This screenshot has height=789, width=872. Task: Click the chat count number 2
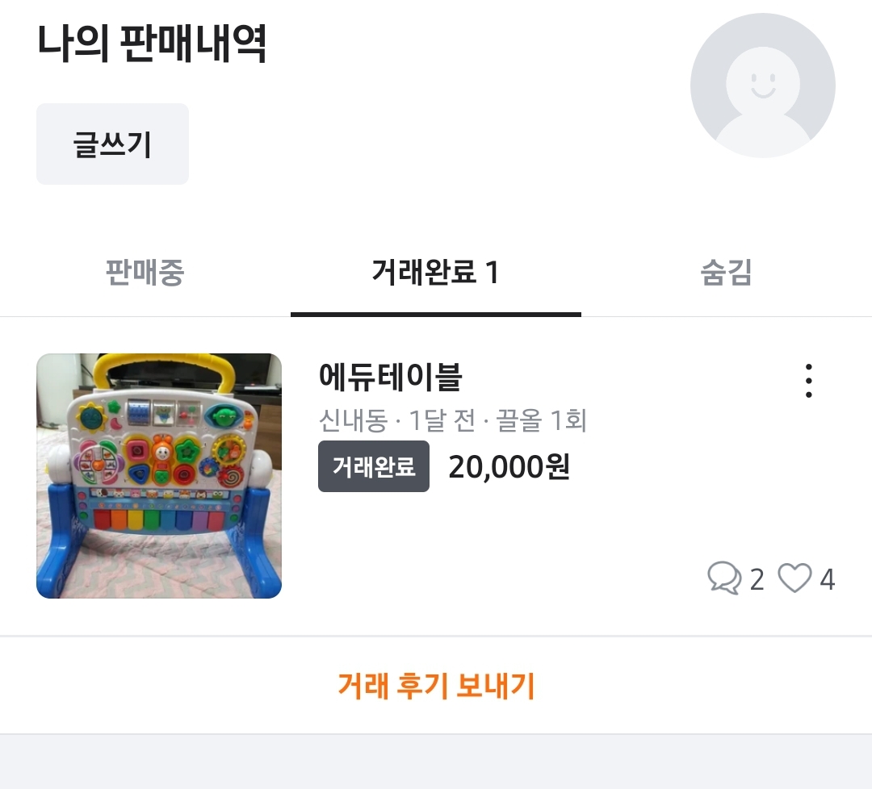757,579
